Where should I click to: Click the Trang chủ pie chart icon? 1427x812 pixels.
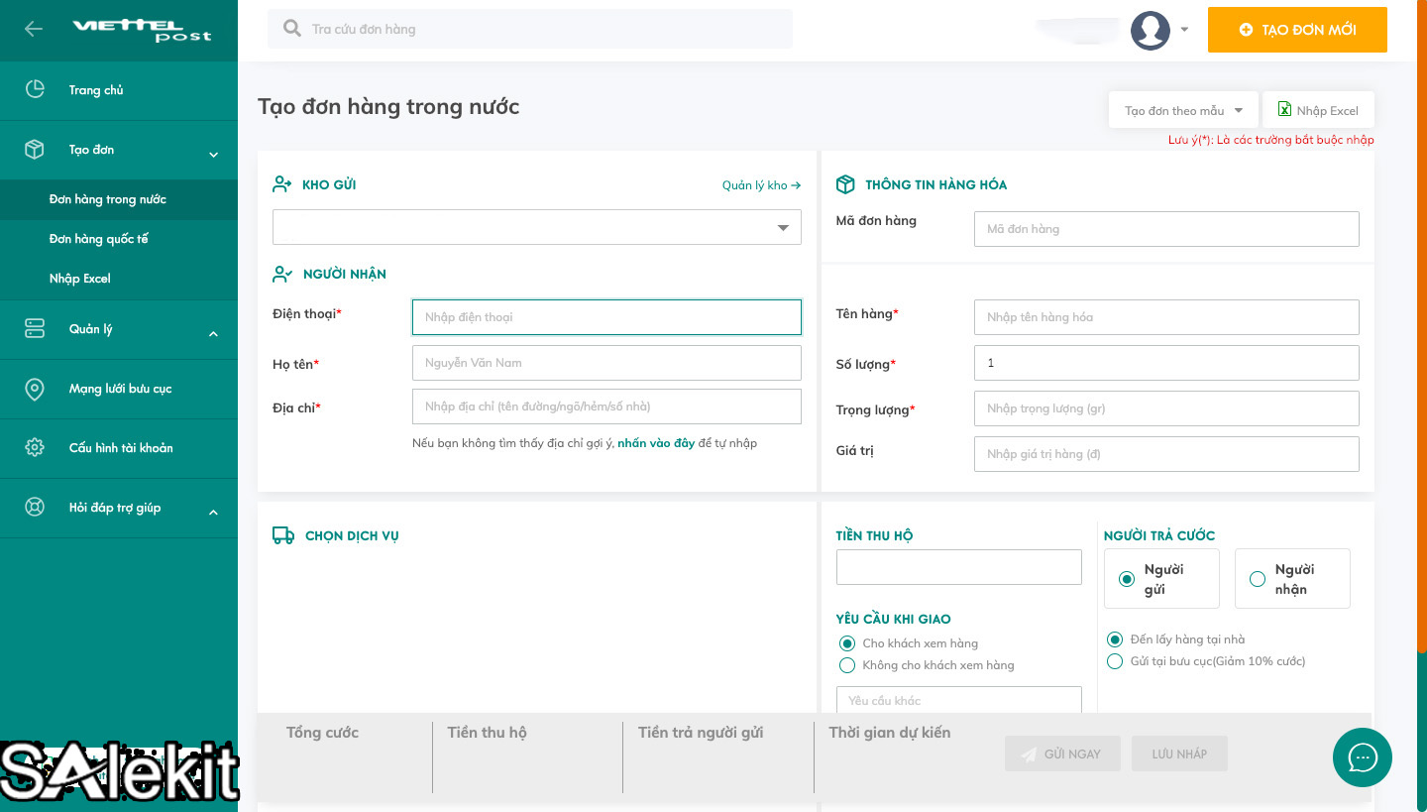35,89
